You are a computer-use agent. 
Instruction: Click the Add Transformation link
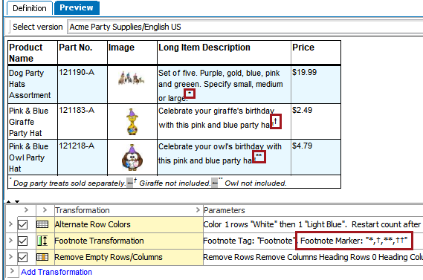click(56, 272)
